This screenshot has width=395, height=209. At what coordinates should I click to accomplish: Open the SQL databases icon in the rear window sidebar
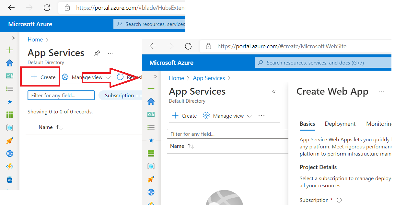pyautogui.click(x=10, y=180)
